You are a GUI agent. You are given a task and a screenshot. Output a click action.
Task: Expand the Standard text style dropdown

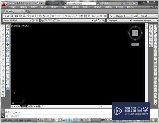pyautogui.click(x=123, y=16)
